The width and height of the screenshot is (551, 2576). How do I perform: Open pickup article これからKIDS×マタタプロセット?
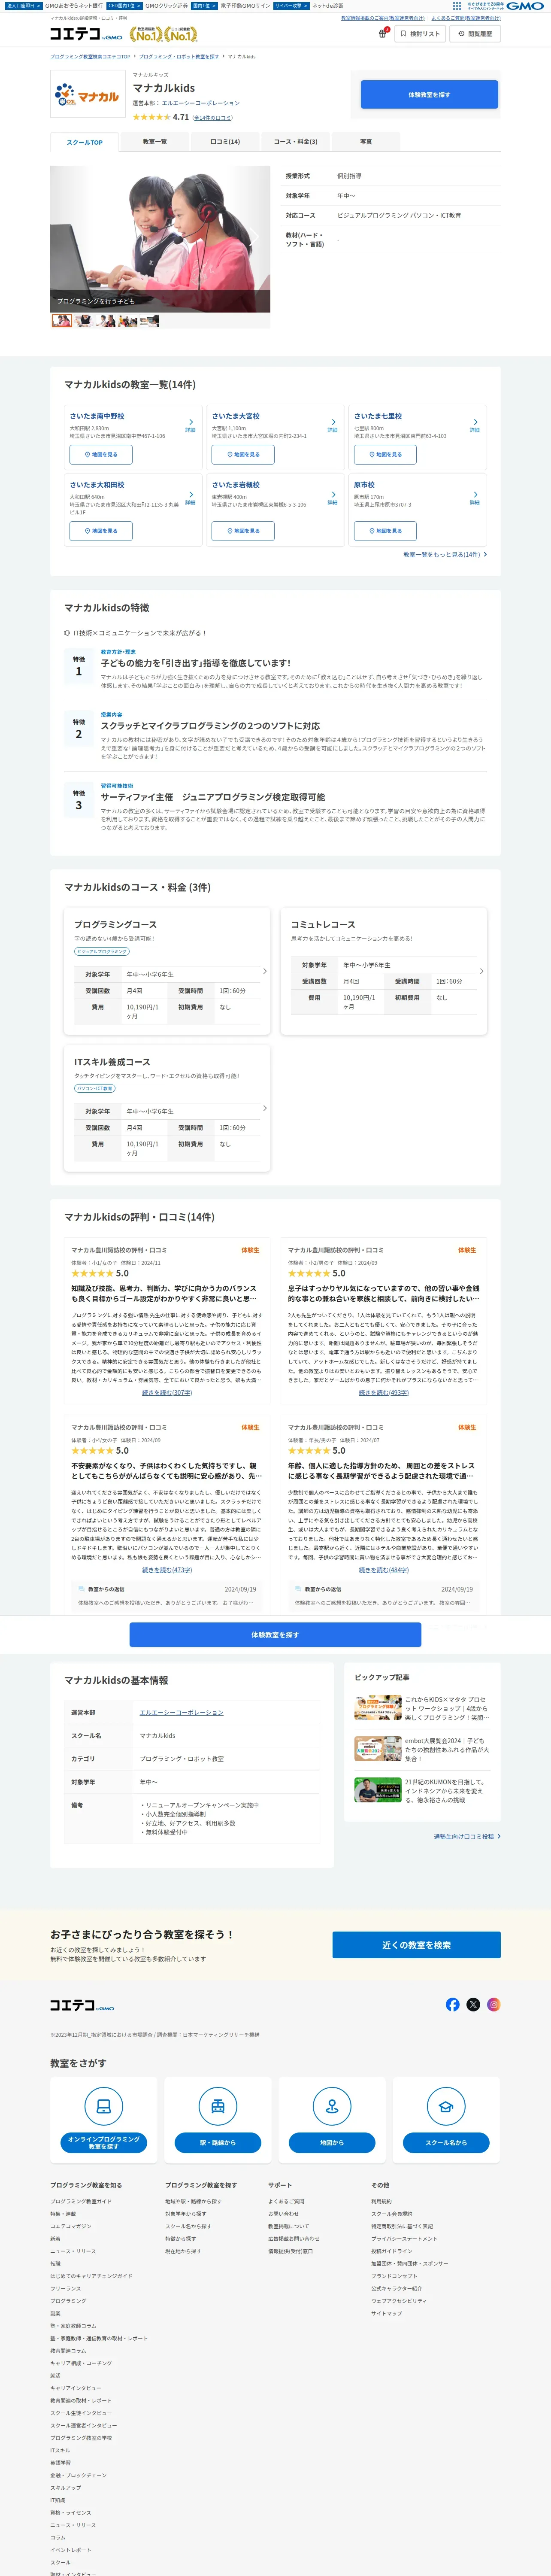(x=421, y=1708)
